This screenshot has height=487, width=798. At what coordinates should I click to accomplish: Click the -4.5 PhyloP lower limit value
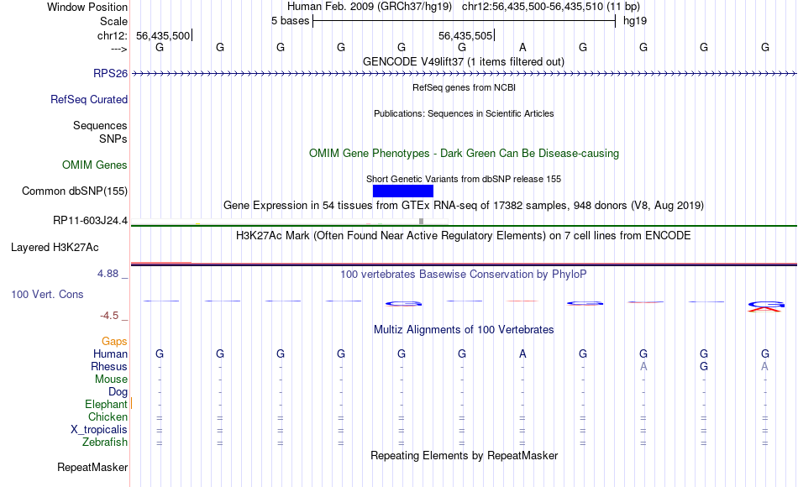(x=109, y=316)
